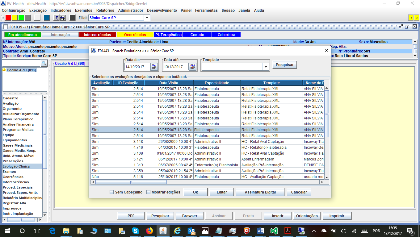Click the Word icon in the taskbar
This screenshot has width=420, height=237.
260,231
